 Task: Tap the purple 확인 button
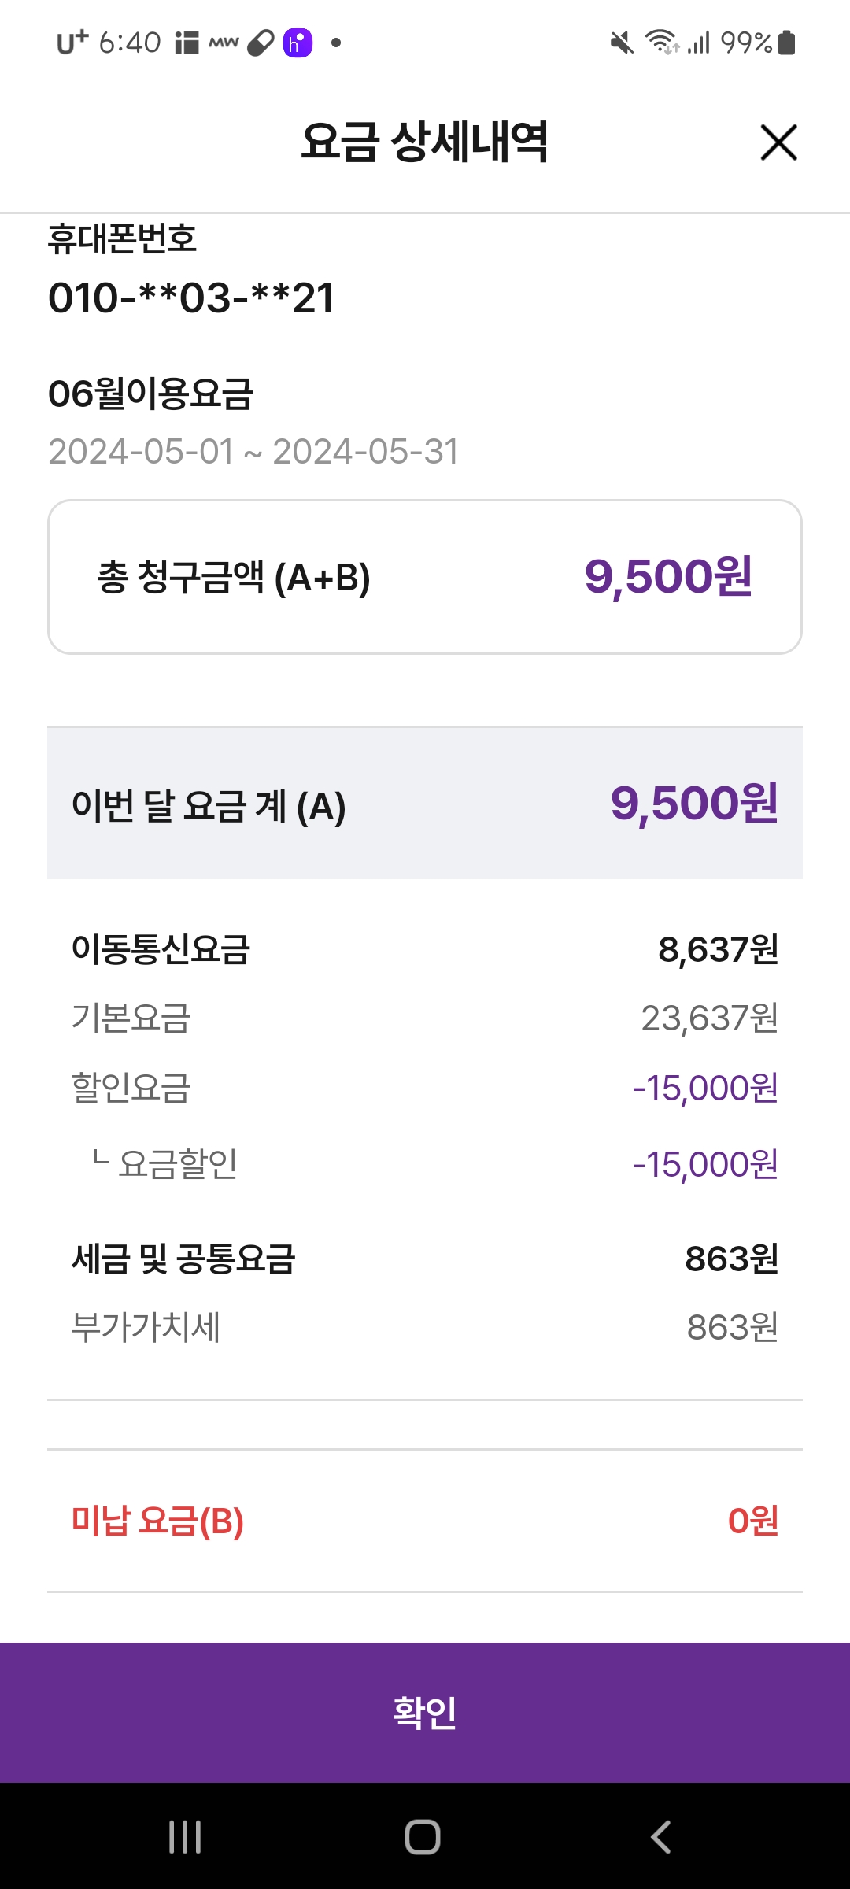point(425,1712)
